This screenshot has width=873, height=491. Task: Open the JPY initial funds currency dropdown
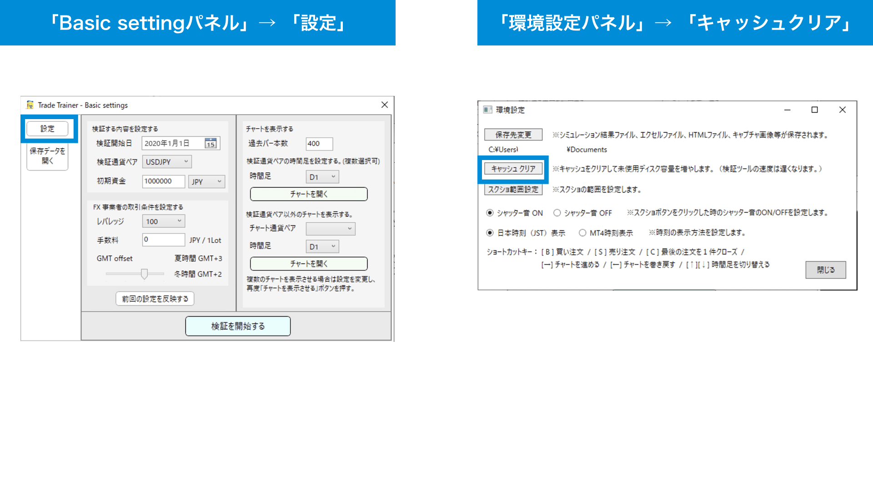(x=207, y=181)
